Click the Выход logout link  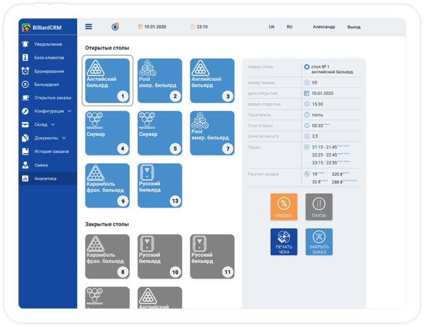[354, 27]
